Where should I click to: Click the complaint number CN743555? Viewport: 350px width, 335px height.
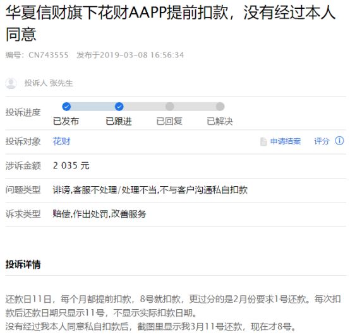coord(49,55)
